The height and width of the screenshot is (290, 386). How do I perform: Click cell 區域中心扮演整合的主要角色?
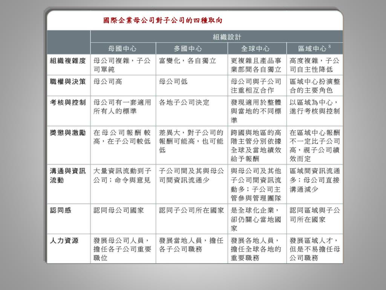315,86
